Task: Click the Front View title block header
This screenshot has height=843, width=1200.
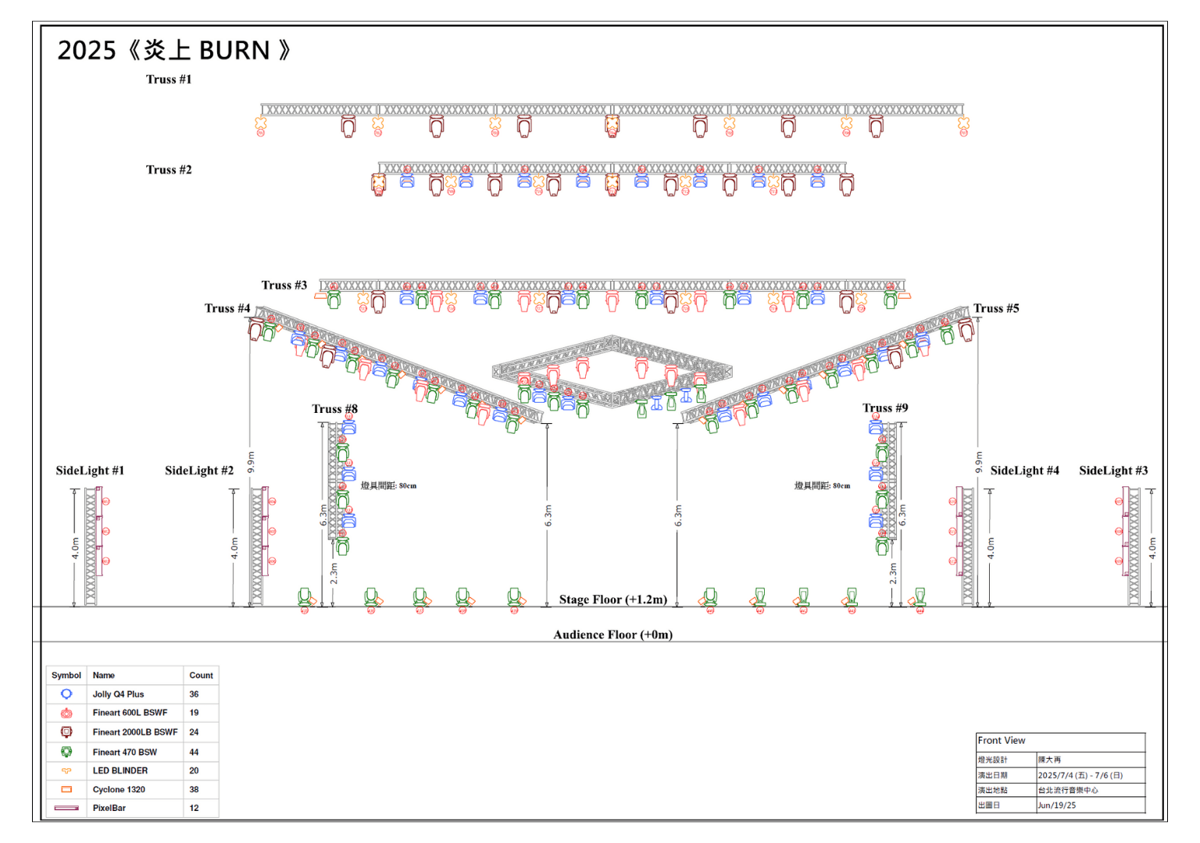Action: (x=1000, y=740)
